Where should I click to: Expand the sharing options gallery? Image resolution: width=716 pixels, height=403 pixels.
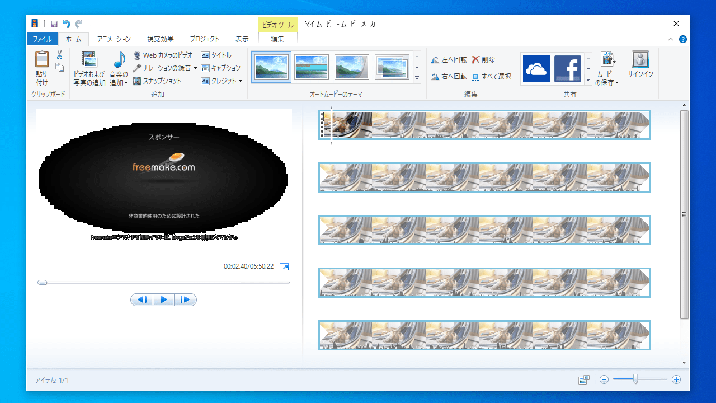pyautogui.click(x=588, y=80)
